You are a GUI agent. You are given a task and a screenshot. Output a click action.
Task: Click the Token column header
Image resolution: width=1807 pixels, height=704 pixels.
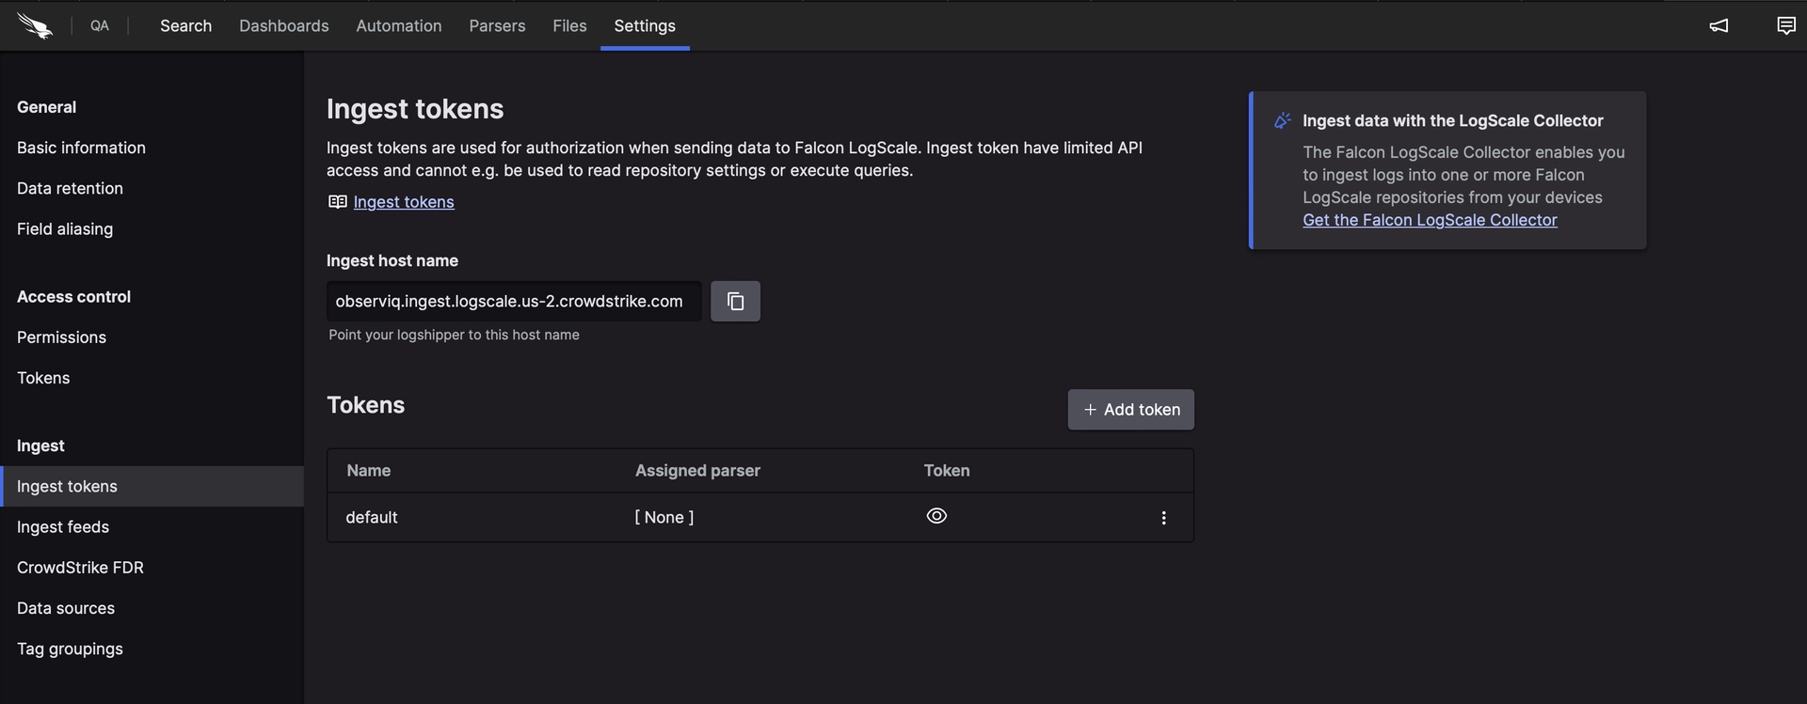pyautogui.click(x=947, y=470)
